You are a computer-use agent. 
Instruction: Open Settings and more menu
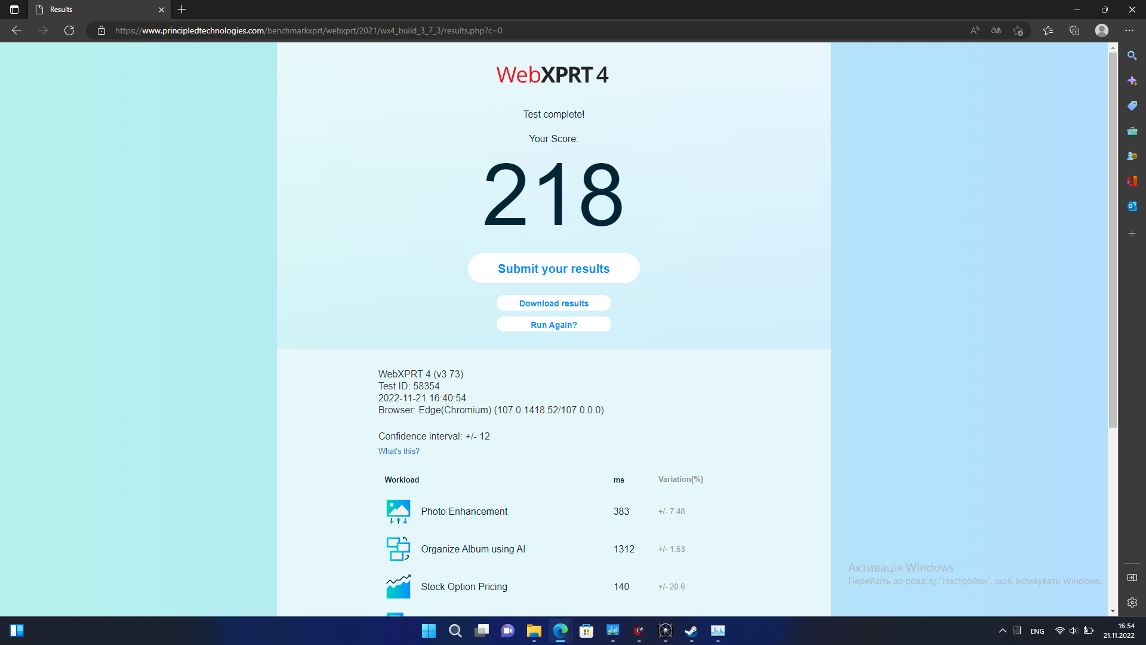click(1129, 30)
